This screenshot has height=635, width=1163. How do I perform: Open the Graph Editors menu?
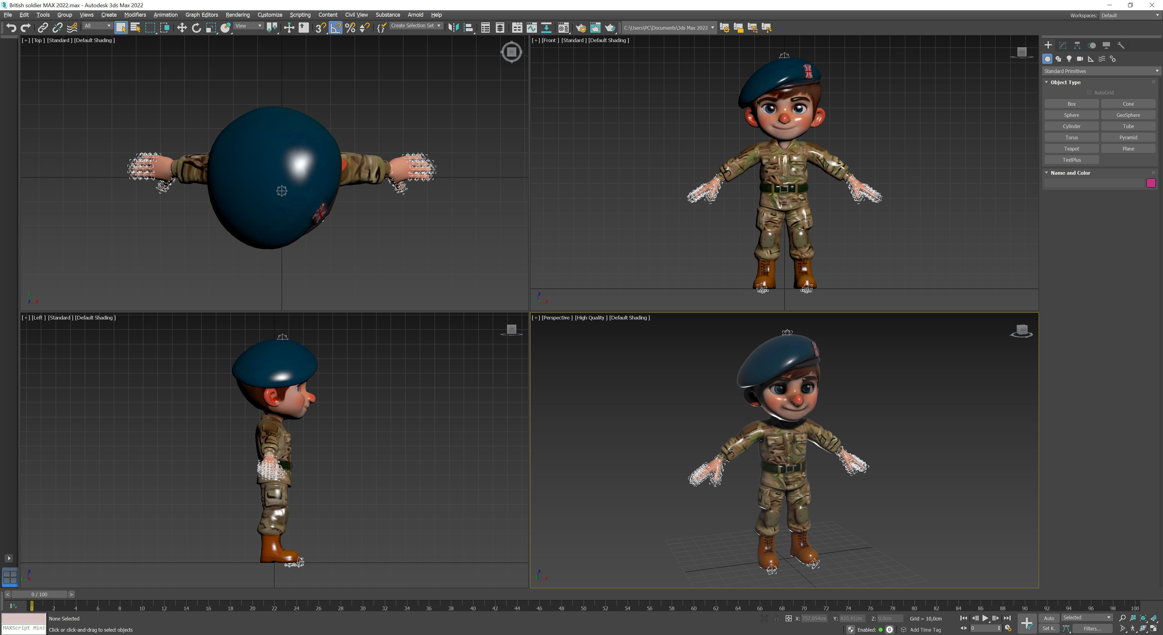(201, 15)
